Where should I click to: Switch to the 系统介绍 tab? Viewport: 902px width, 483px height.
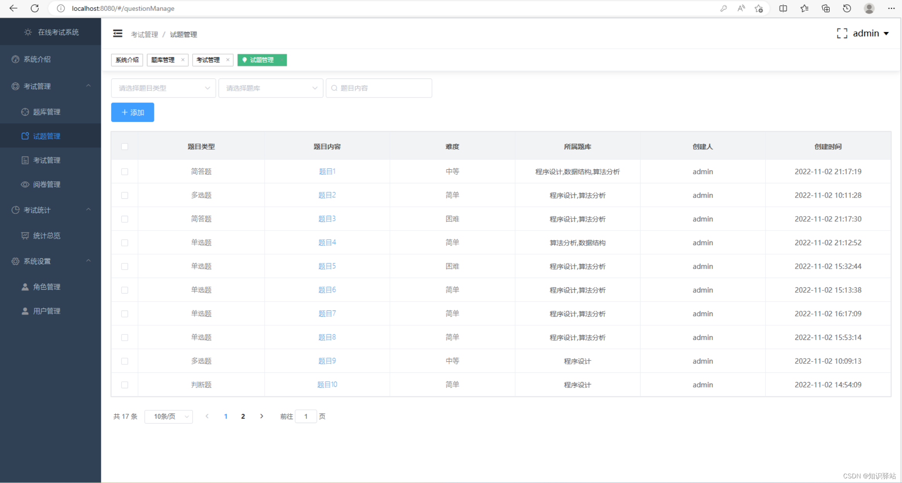pyautogui.click(x=127, y=60)
